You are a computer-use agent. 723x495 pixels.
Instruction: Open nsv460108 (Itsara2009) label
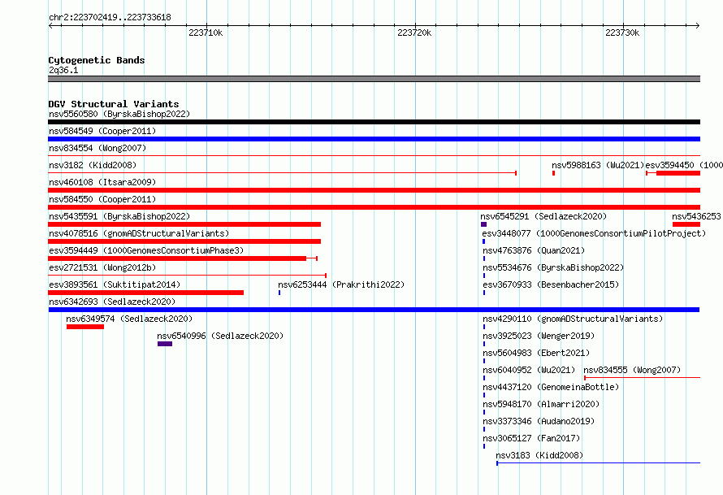click(x=102, y=182)
